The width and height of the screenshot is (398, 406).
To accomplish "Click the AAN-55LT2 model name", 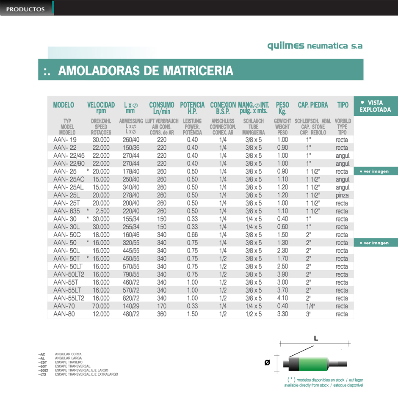I will 69,298.
